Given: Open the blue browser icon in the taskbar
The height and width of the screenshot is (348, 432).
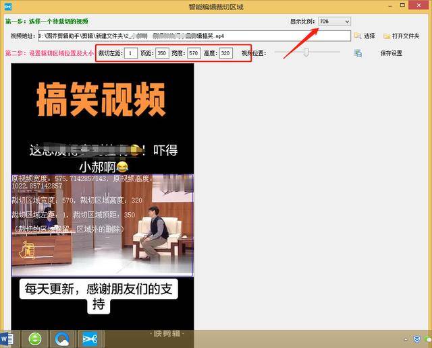Looking at the screenshot, I should 62,339.
